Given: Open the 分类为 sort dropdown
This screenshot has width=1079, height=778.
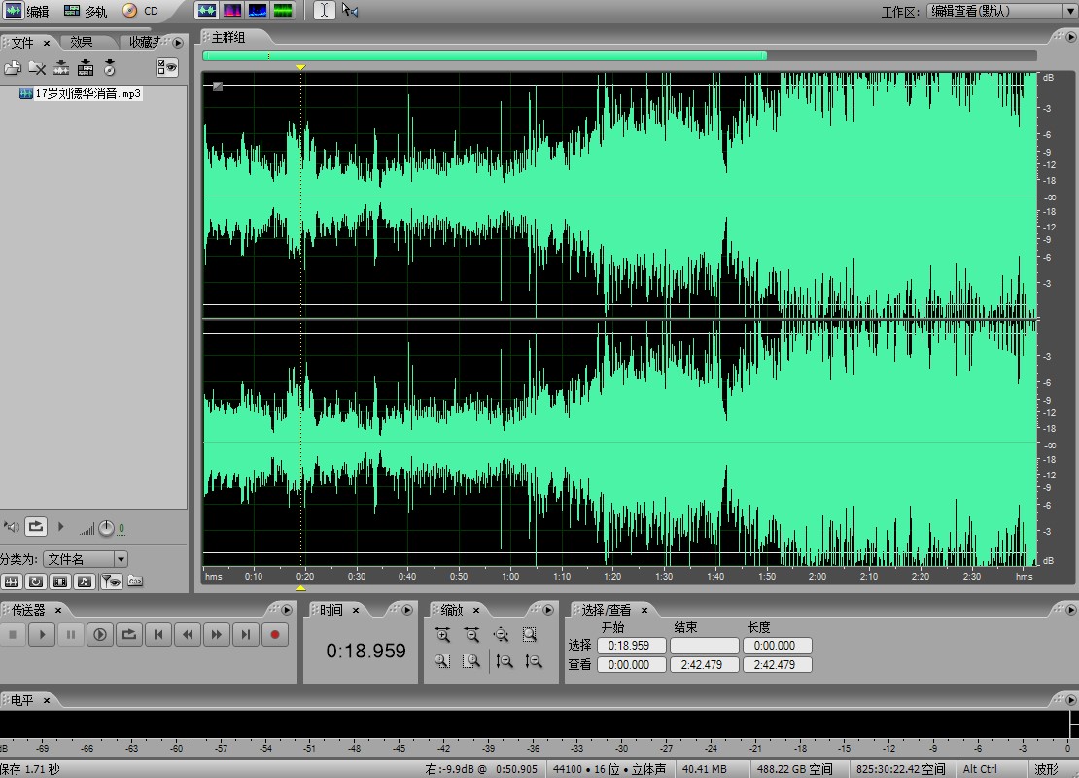Looking at the screenshot, I should click(x=121, y=559).
